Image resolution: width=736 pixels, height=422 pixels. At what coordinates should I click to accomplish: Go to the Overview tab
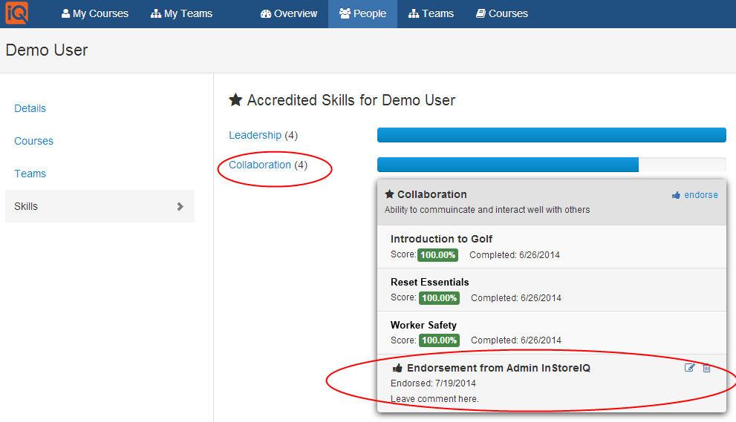pos(289,13)
